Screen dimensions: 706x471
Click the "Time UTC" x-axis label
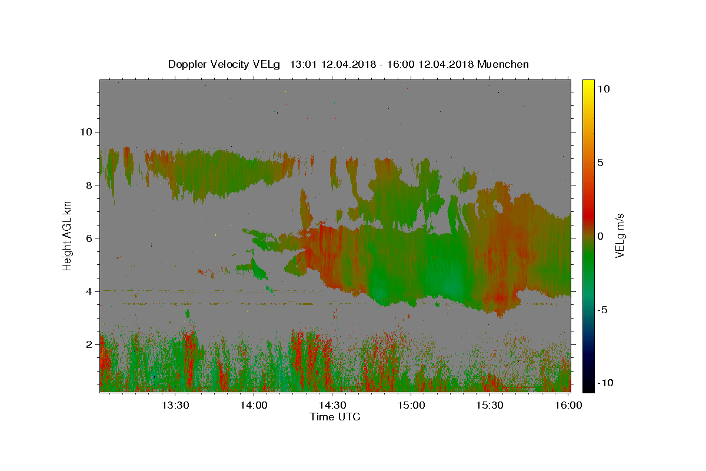point(335,417)
